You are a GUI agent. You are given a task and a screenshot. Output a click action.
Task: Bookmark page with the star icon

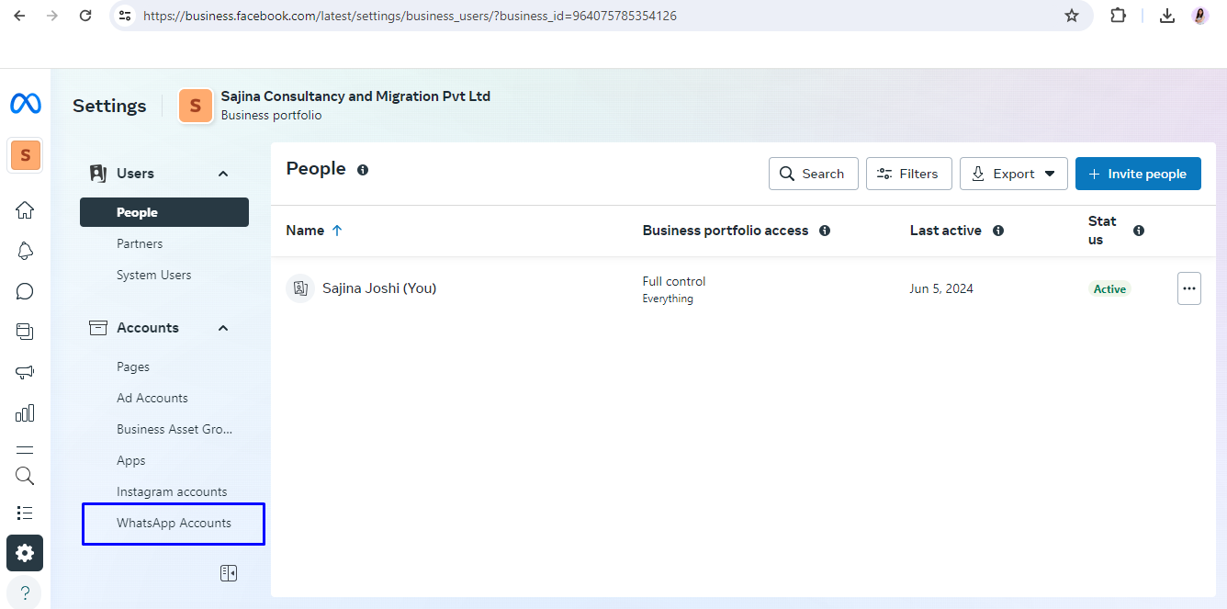1072,16
